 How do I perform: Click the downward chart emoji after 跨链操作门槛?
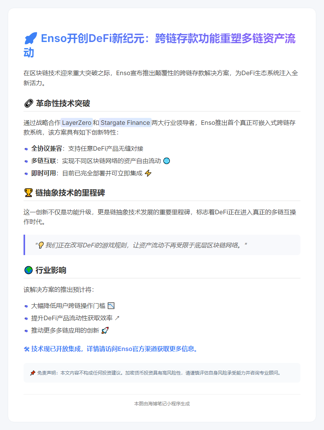111,306
